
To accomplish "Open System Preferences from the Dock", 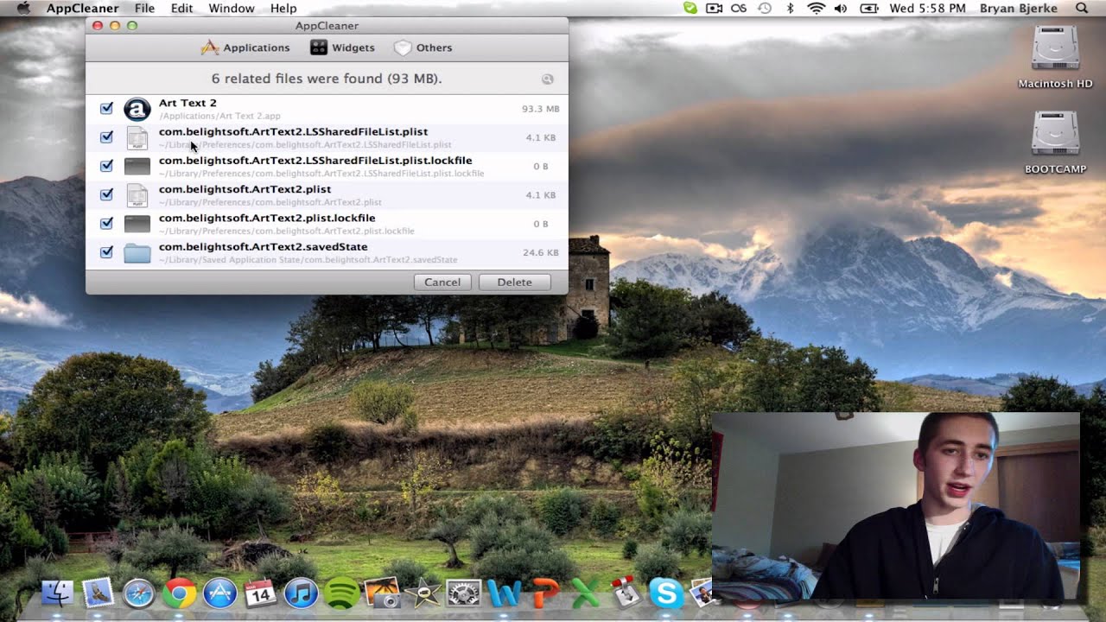I will coord(463,593).
